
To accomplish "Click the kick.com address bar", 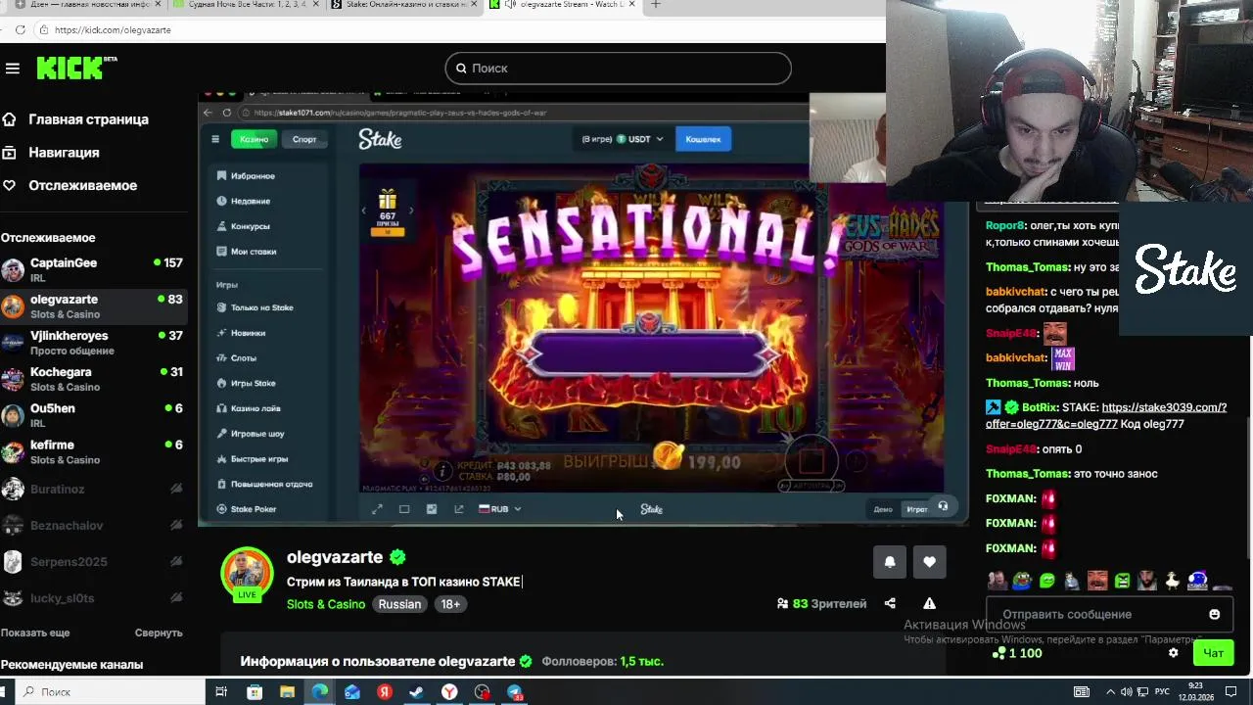I will [x=460, y=29].
